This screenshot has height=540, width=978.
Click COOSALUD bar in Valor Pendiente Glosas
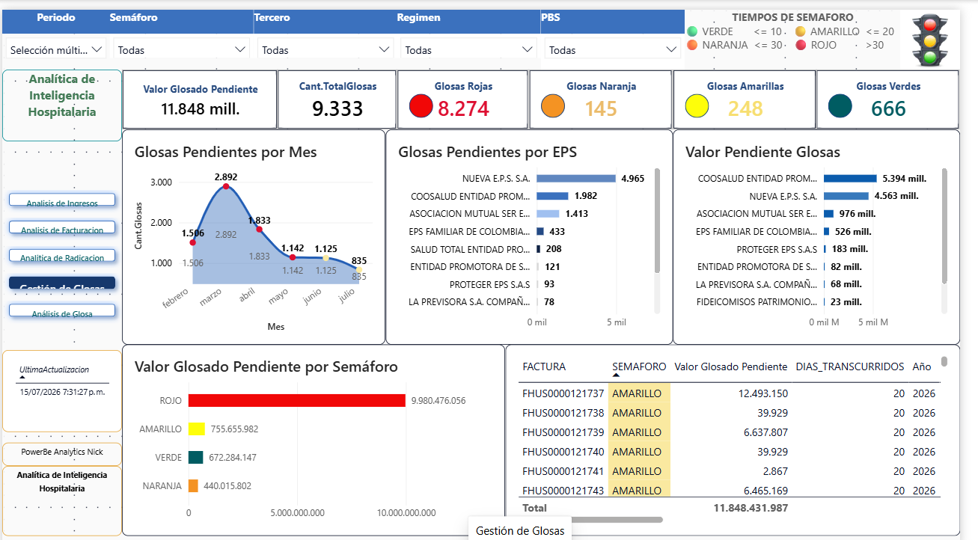click(x=850, y=179)
